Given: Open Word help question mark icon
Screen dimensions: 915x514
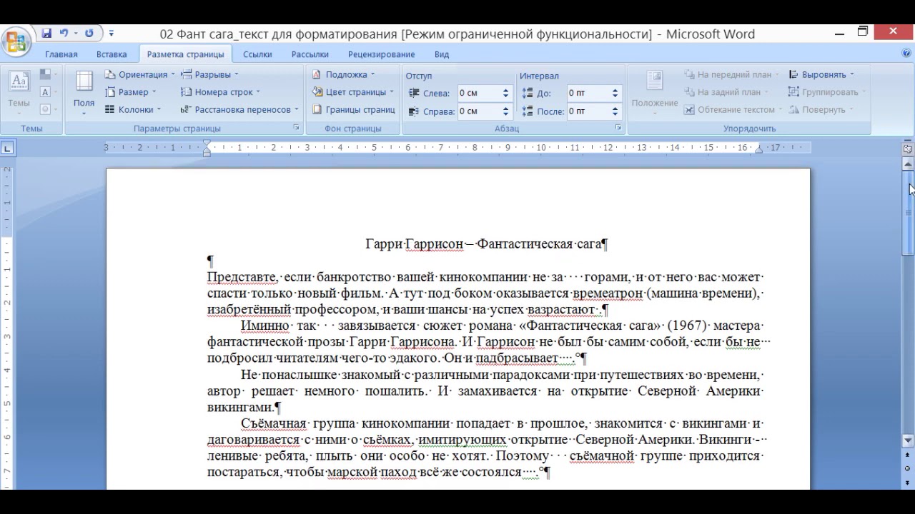Looking at the screenshot, I should click(x=907, y=54).
